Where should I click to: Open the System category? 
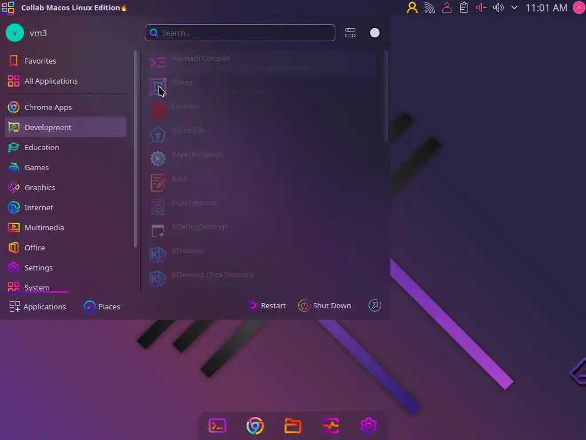pos(65,286)
